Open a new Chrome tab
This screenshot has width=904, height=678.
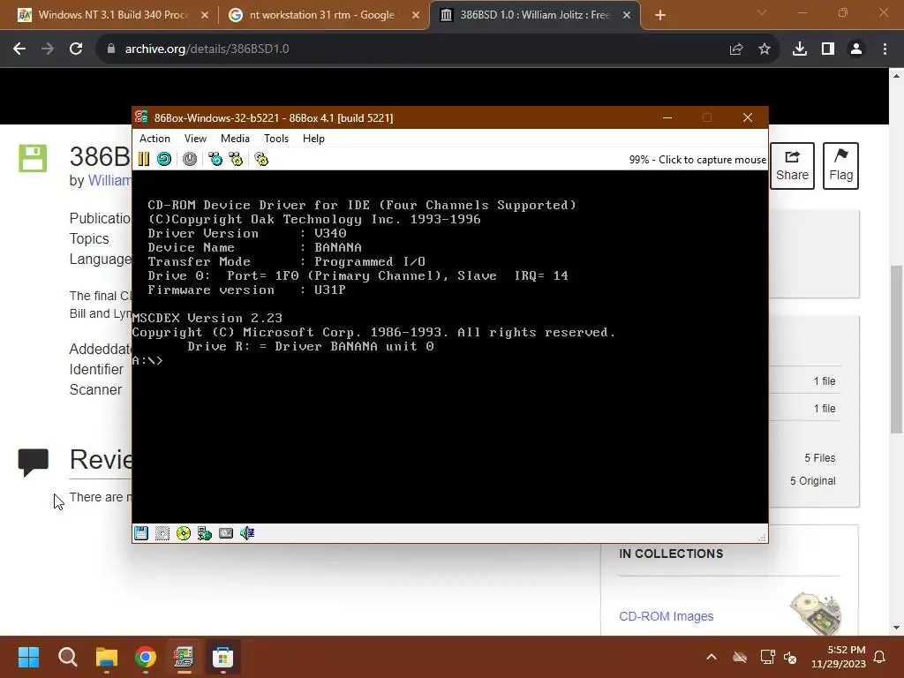(660, 15)
